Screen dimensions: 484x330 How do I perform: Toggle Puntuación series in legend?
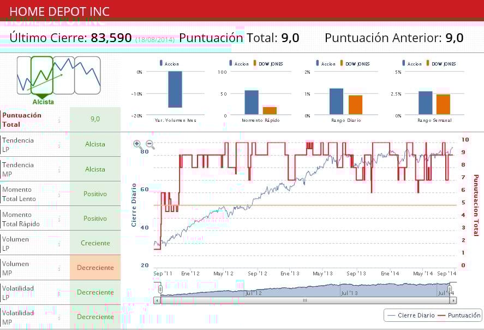point(459,315)
